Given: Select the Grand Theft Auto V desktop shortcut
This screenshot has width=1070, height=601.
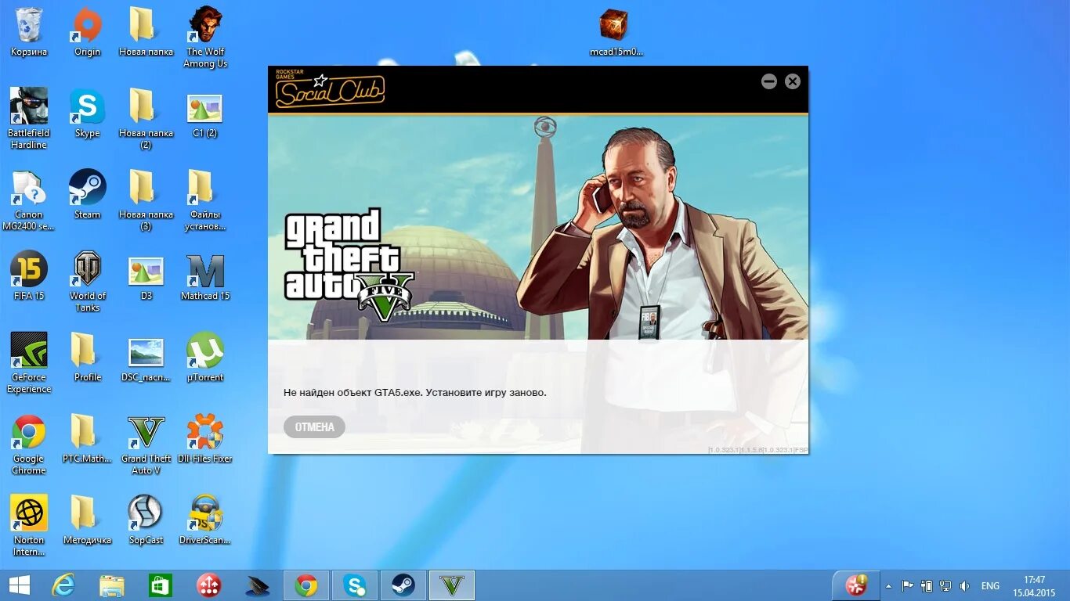Looking at the screenshot, I should pyautogui.click(x=146, y=444).
